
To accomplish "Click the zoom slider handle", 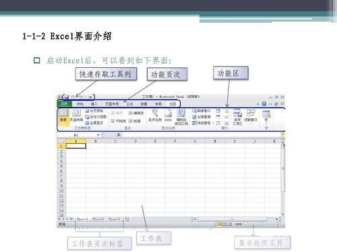I will [x=262, y=224].
